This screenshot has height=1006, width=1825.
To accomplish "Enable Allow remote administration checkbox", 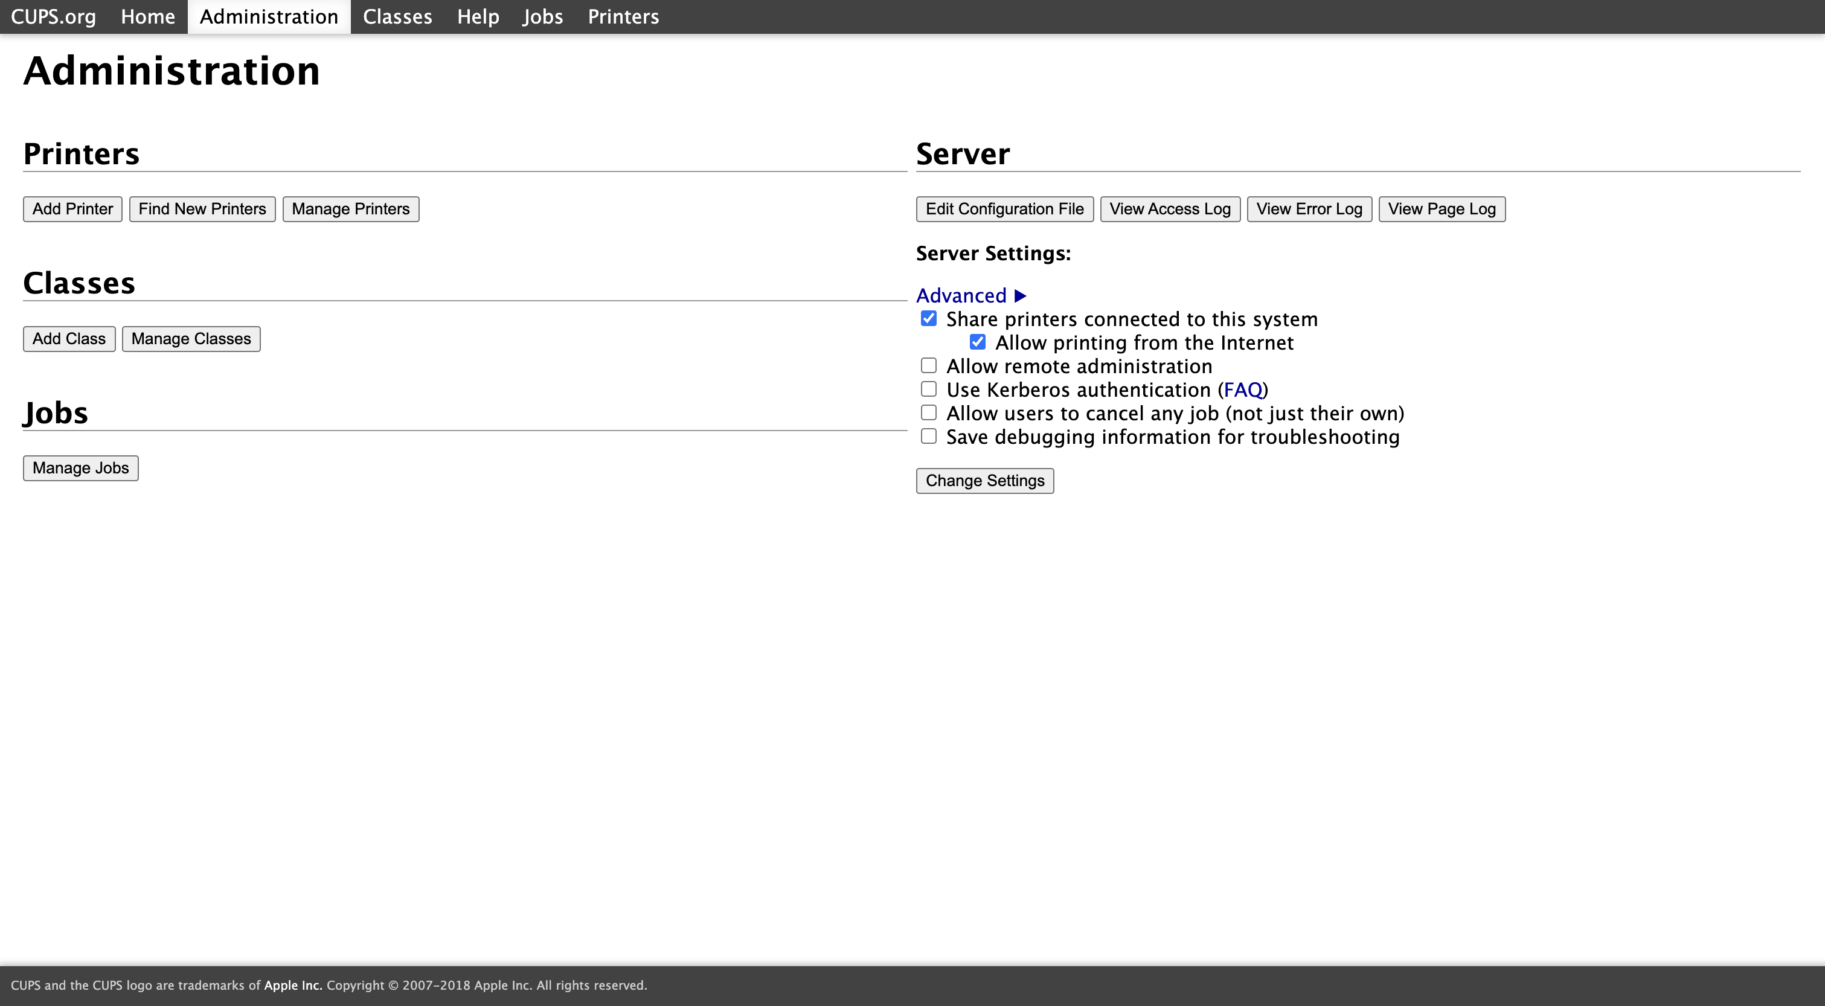I will pos(928,365).
